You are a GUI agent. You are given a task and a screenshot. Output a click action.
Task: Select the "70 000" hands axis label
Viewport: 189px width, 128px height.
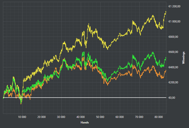[139, 117]
